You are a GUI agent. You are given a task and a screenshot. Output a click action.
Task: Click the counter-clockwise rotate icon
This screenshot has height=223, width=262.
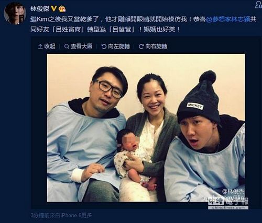(104, 46)
